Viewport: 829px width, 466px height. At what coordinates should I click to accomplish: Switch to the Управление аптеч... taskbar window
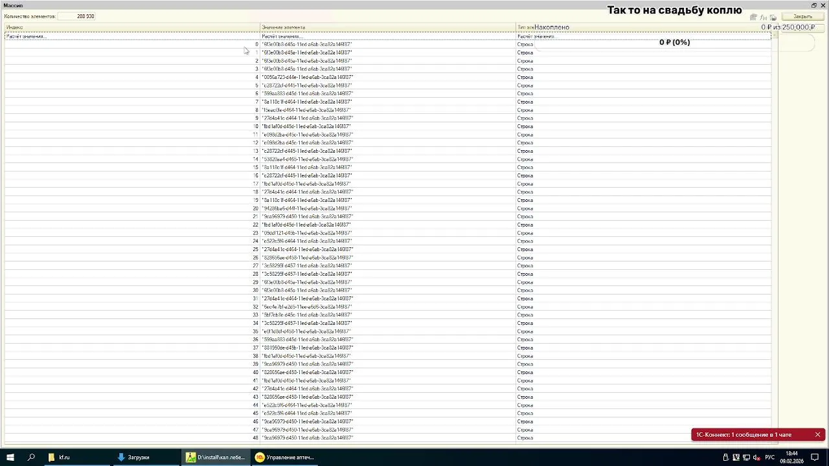(286, 457)
